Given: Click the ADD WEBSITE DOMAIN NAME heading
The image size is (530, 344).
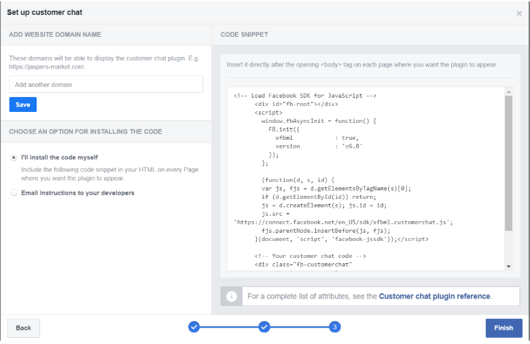Looking at the screenshot, I should (x=55, y=35).
